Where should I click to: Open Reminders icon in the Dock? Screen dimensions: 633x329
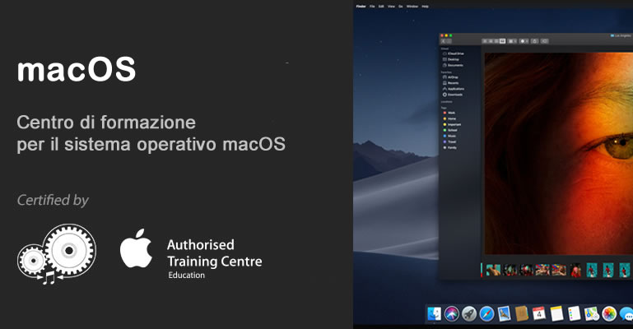[x=574, y=313]
